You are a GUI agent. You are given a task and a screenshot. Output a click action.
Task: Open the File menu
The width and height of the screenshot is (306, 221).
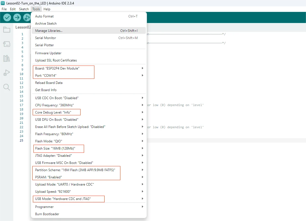click(4, 9)
